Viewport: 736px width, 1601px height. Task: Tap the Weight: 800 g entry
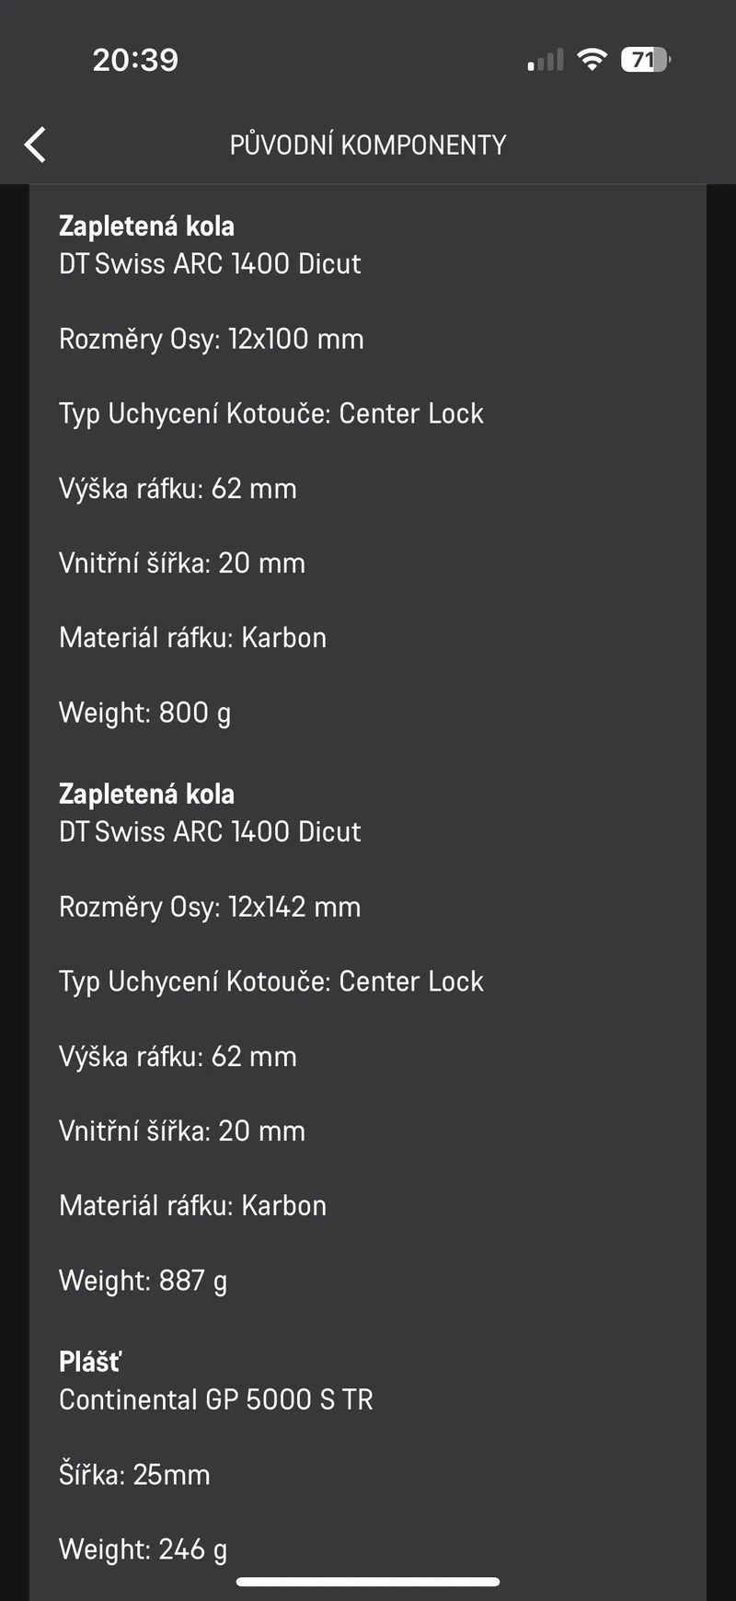tap(144, 713)
